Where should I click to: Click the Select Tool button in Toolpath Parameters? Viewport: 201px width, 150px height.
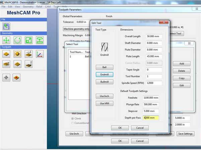177,34
